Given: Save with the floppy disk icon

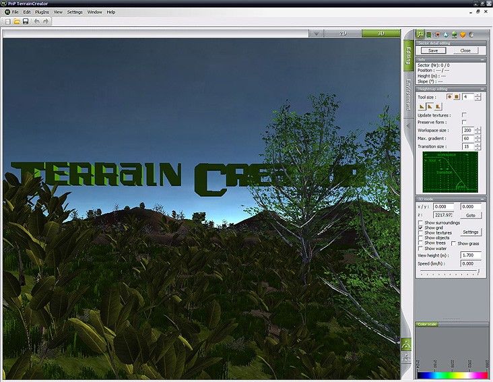Looking at the screenshot, I should pyautogui.click(x=26, y=22).
